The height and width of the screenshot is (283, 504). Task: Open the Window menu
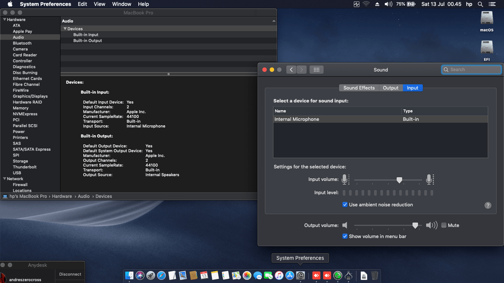121,4
